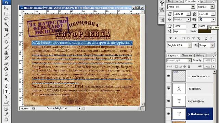Select the Dodge tool
The height and width of the screenshot is (123, 219).
click(6, 79)
